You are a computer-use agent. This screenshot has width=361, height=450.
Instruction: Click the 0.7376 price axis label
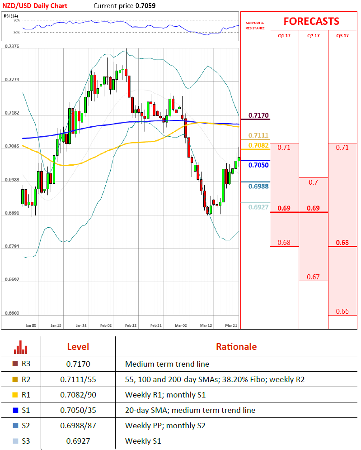pyautogui.click(x=12, y=46)
